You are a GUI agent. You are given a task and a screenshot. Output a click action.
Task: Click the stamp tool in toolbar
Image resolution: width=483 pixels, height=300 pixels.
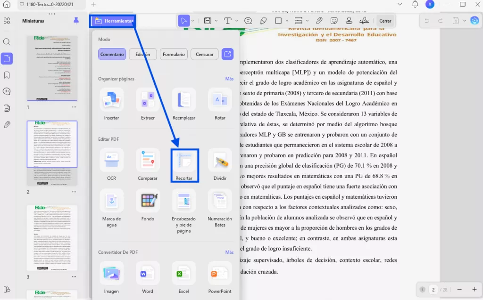[349, 21]
